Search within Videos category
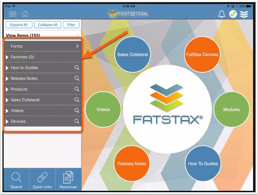The image size is (258, 195). [77, 110]
